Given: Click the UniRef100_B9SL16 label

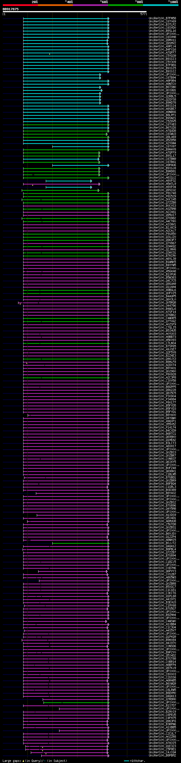Looking at the screenshot, I should click(162, 31).
